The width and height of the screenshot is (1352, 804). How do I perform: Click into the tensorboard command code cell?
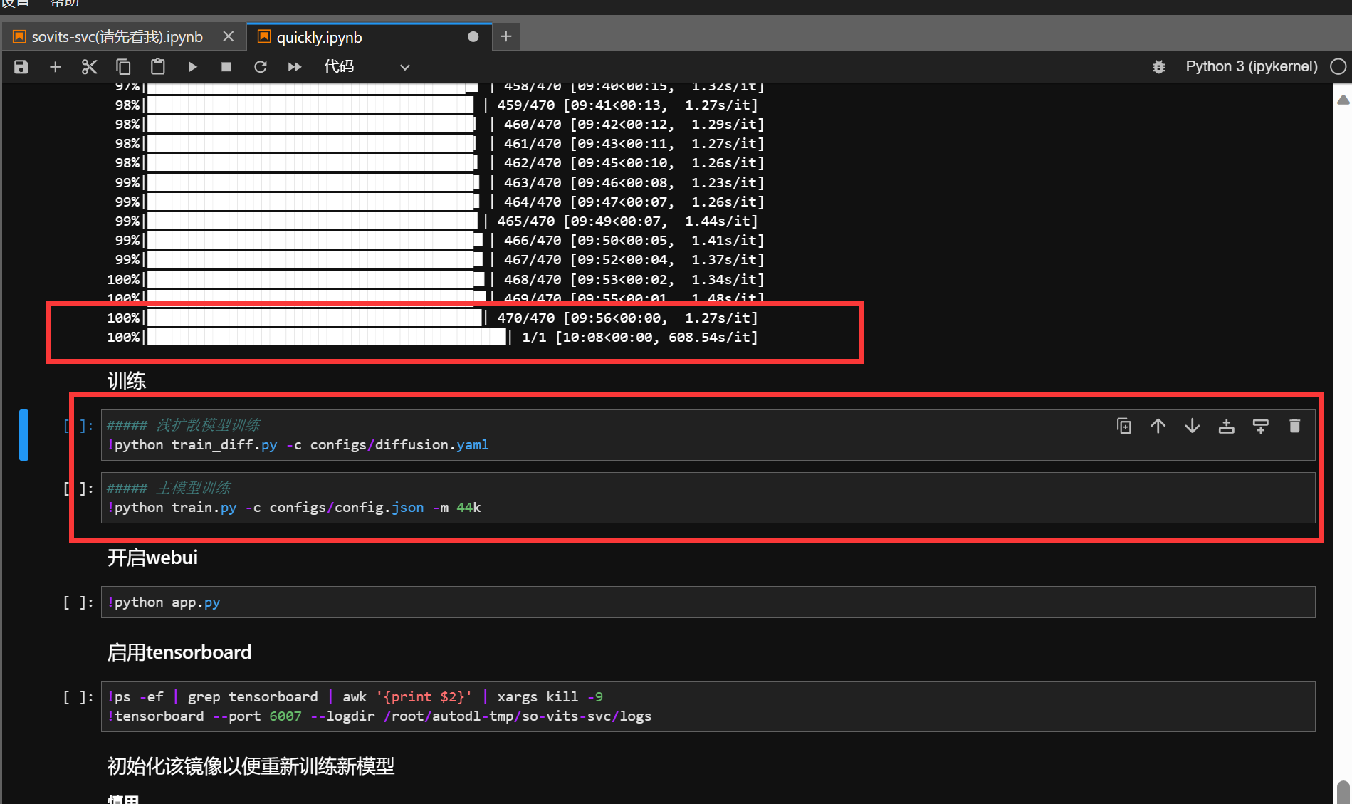[708, 706]
